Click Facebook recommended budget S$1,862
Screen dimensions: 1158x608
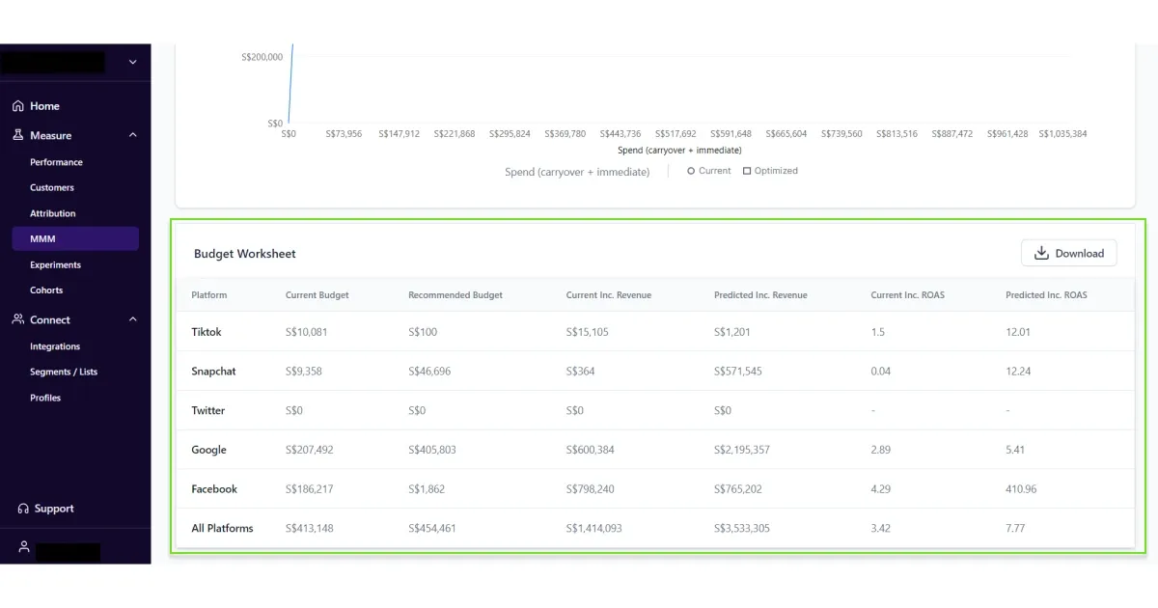(x=427, y=489)
